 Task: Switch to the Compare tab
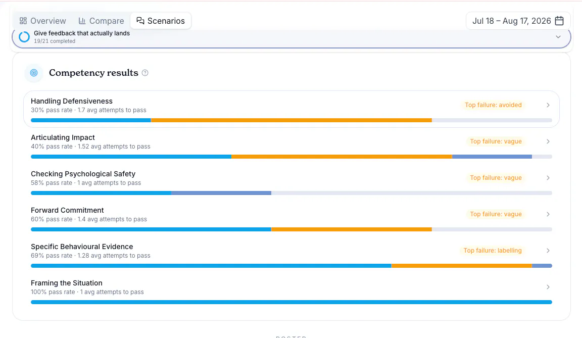click(102, 21)
